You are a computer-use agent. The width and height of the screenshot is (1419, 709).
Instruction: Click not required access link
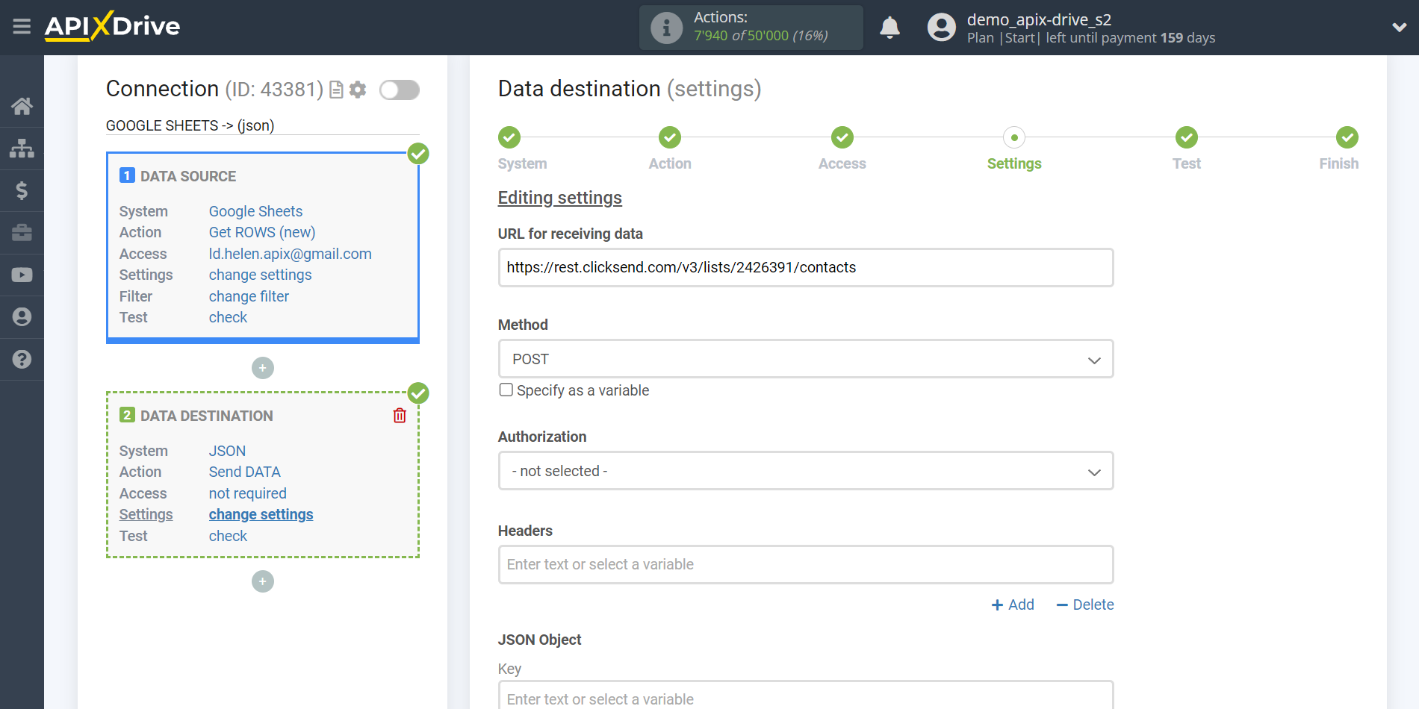pyautogui.click(x=248, y=493)
